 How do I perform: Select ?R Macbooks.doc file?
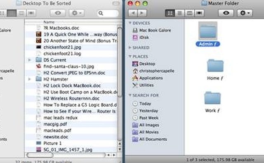(58, 28)
